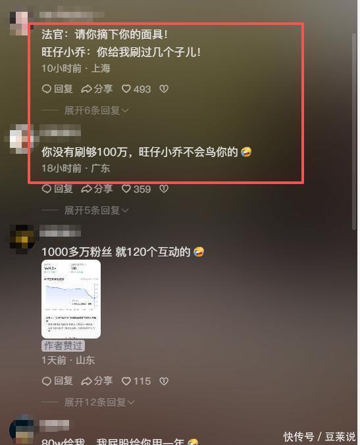Dislike the Shandong comment via the broken heart
Image resolution: width=360 pixels, height=445 pixels.
164,381
